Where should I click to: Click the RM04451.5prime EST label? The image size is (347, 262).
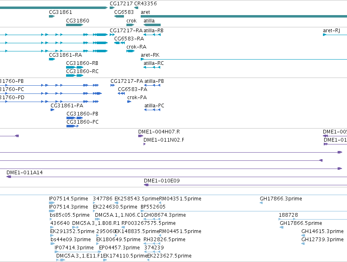(x=180, y=231)
